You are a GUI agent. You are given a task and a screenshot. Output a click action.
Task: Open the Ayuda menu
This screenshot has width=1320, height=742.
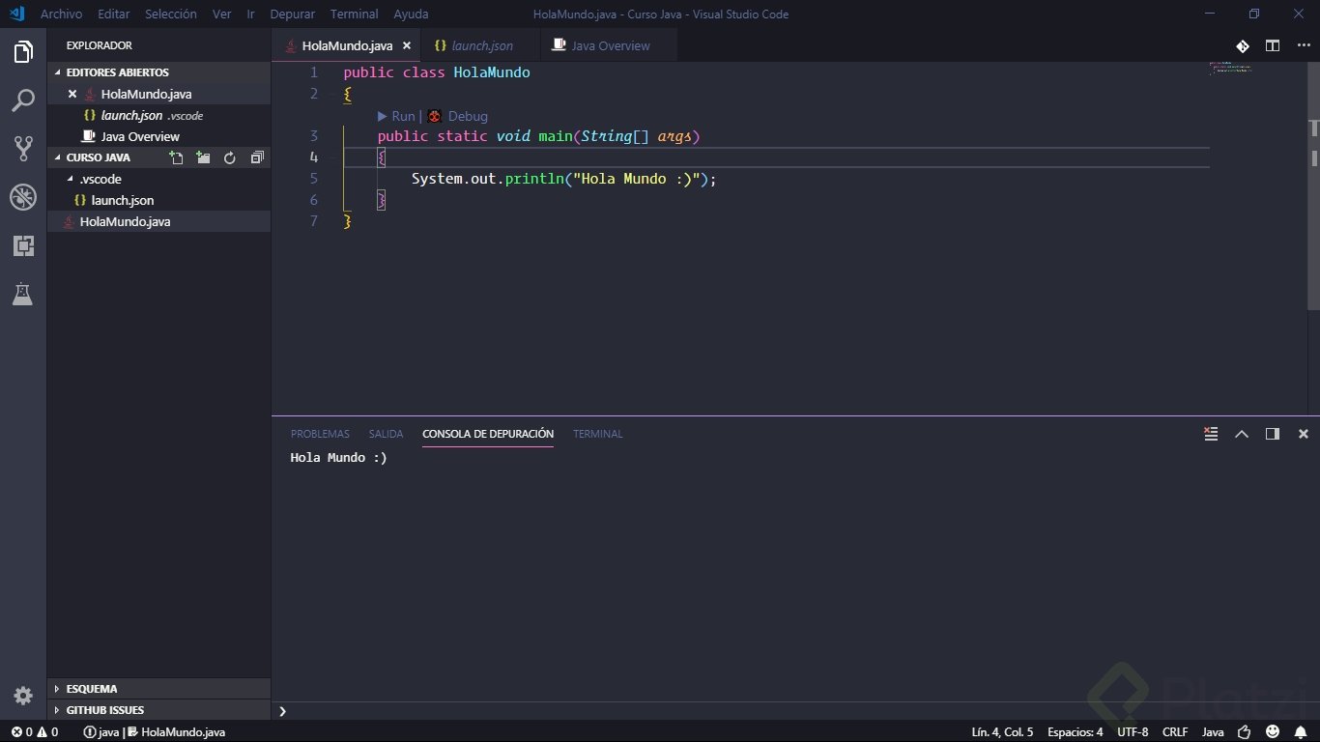(412, 14)
